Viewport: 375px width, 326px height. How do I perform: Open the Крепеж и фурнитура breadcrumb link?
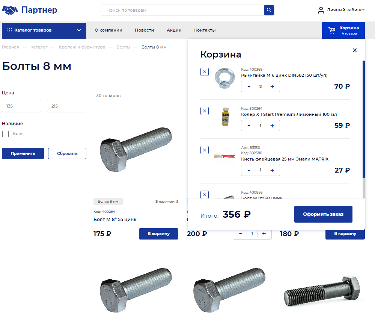pyautogui.click(x=82, y=47)
